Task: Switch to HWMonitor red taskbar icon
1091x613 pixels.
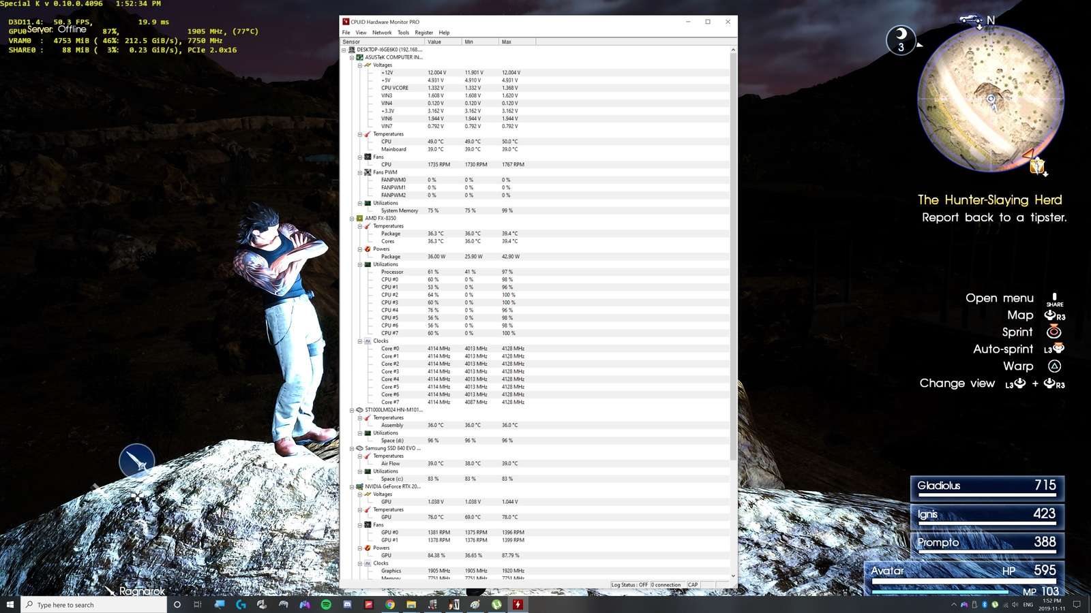Action: (518, 604)
